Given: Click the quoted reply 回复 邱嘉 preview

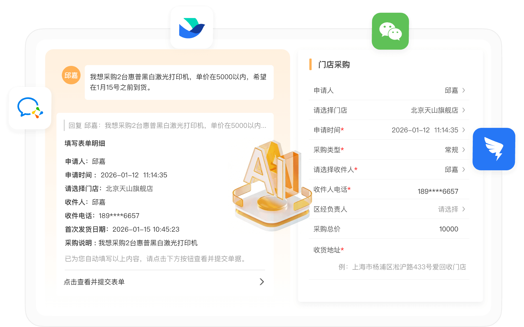Looking at the screenshot, I should click(x=167, y=125).
